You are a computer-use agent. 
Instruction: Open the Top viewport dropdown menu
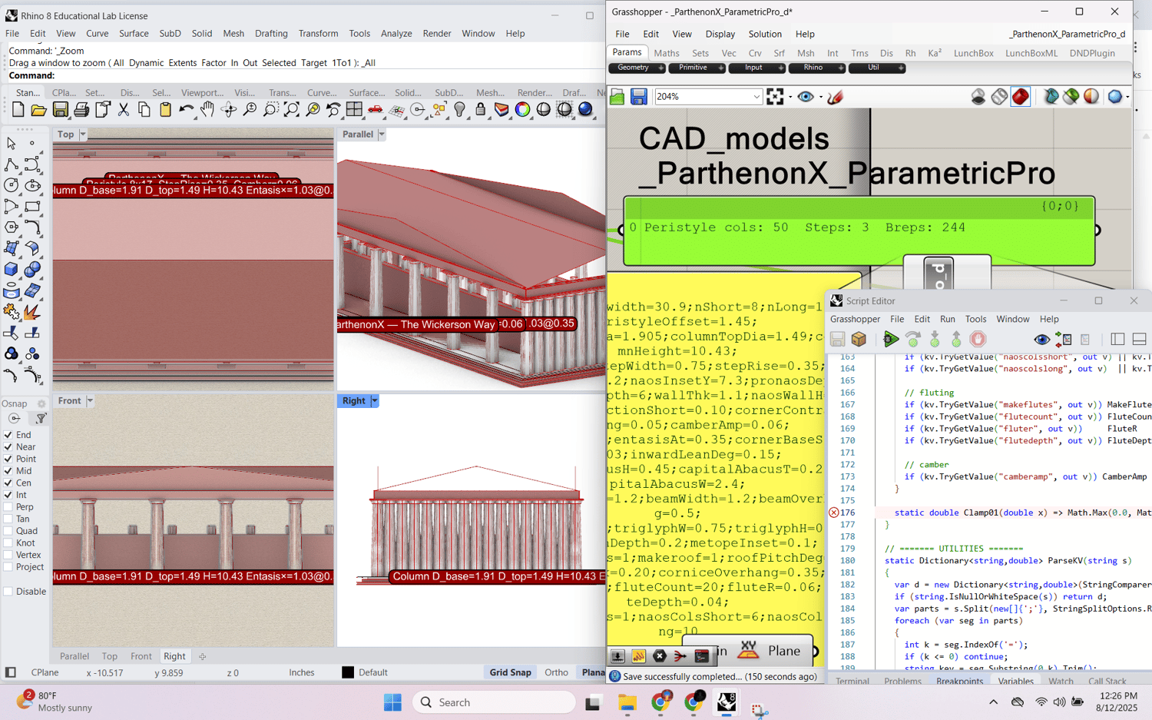83,134
